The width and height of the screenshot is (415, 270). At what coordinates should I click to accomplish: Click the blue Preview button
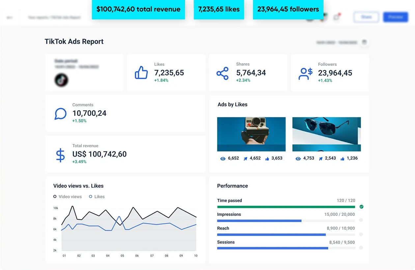396,17
